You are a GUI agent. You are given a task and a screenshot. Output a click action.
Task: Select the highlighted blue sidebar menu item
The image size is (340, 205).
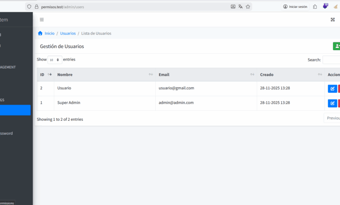pos(15,110)
